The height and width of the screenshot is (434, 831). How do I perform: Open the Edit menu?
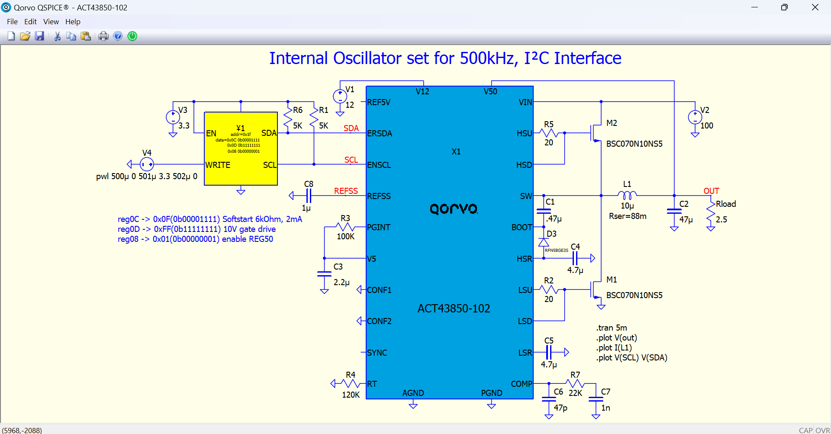(x=30, y=22)
